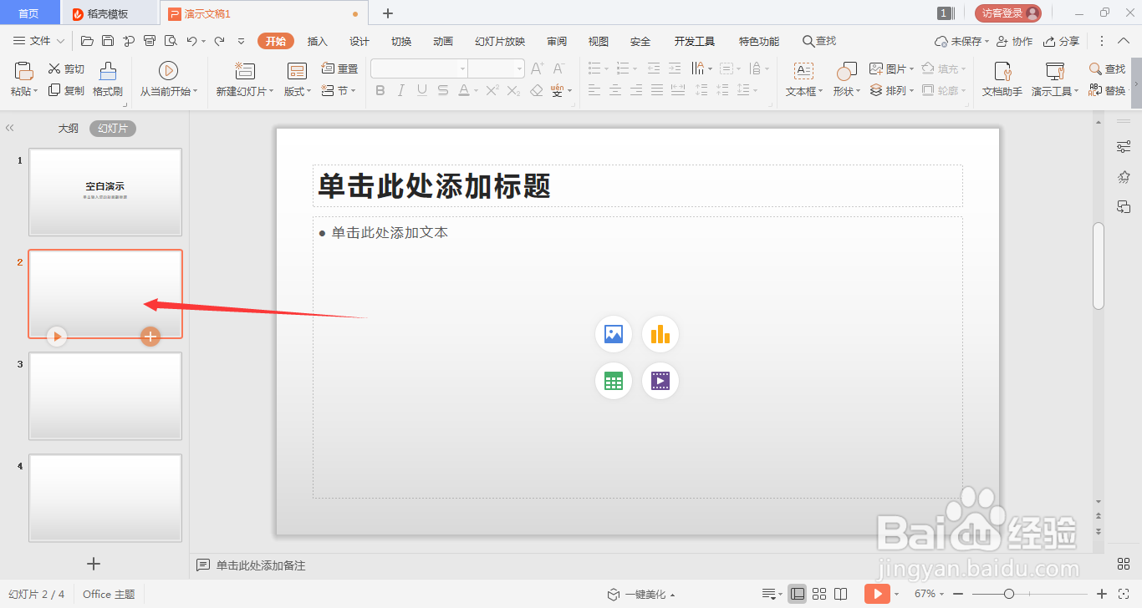The image size is (1142, 608).
Task: Click insert chart icon in content placeholder
Action: point(660,334)
